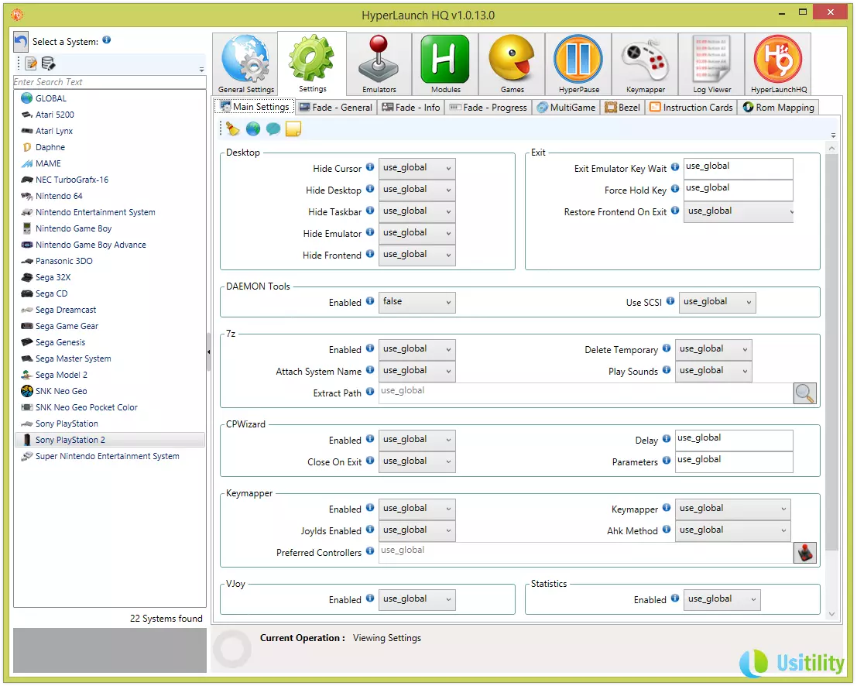The image size is (857, 686).
Task: Click the back arrow beside Select a System
Action: coord(21,42)
